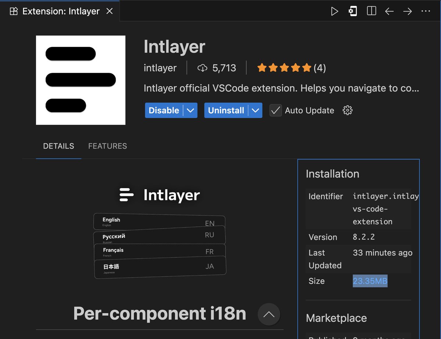This screenshot has height=339, width=441.
Task: Open the manage gear icon for extension
Action: point(347,110)
